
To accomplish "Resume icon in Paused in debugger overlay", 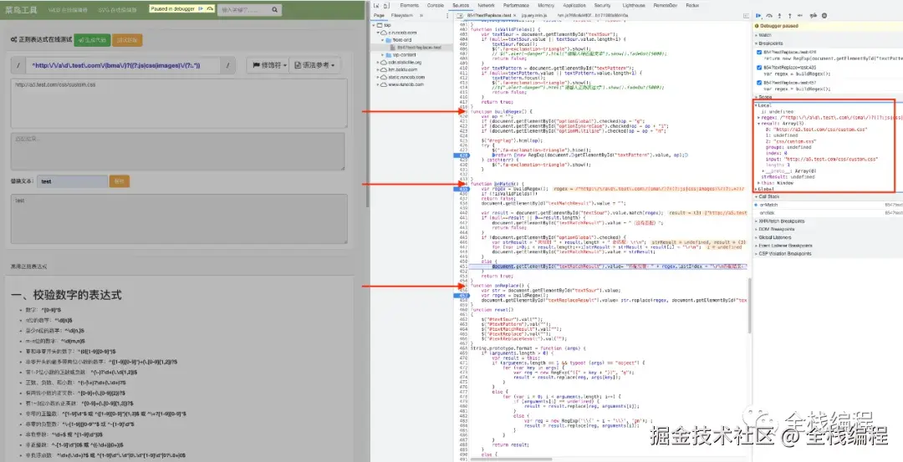I will 201,9.
